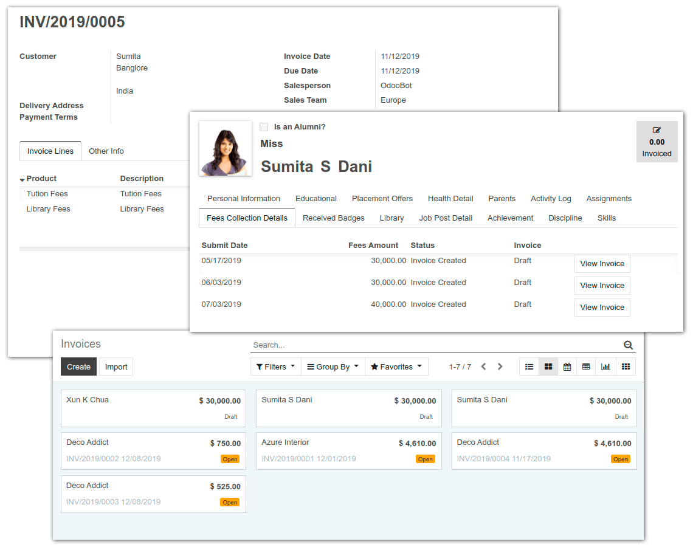The image size is (693, 547).
Task: Open the Placement Offers tab
Action: click(x=382, y=198)
